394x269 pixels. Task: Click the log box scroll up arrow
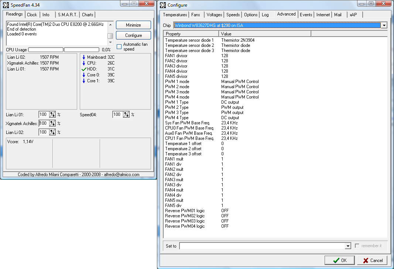110,25
